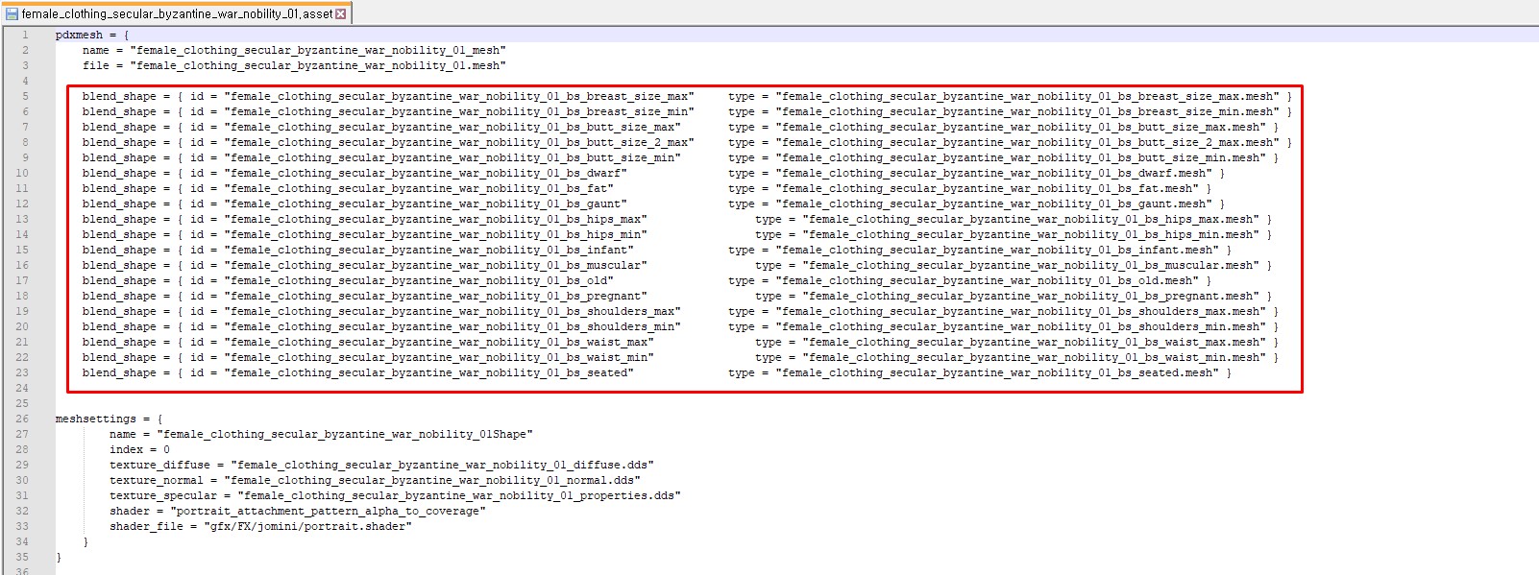
Task: Click the type value ending 'bs_seated.mesh'
Action: 997,372
